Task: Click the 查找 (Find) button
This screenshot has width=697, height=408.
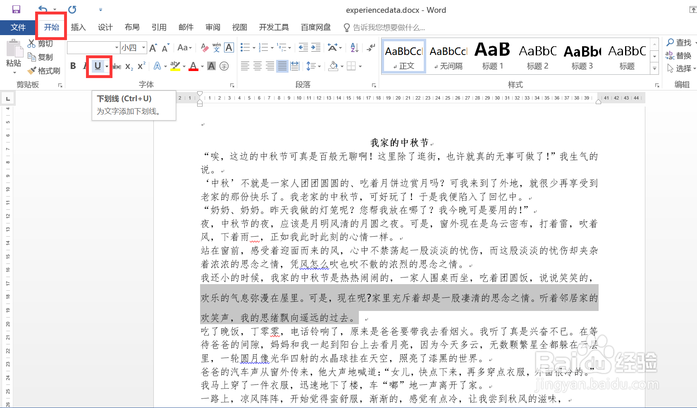Action: point(679,43)
